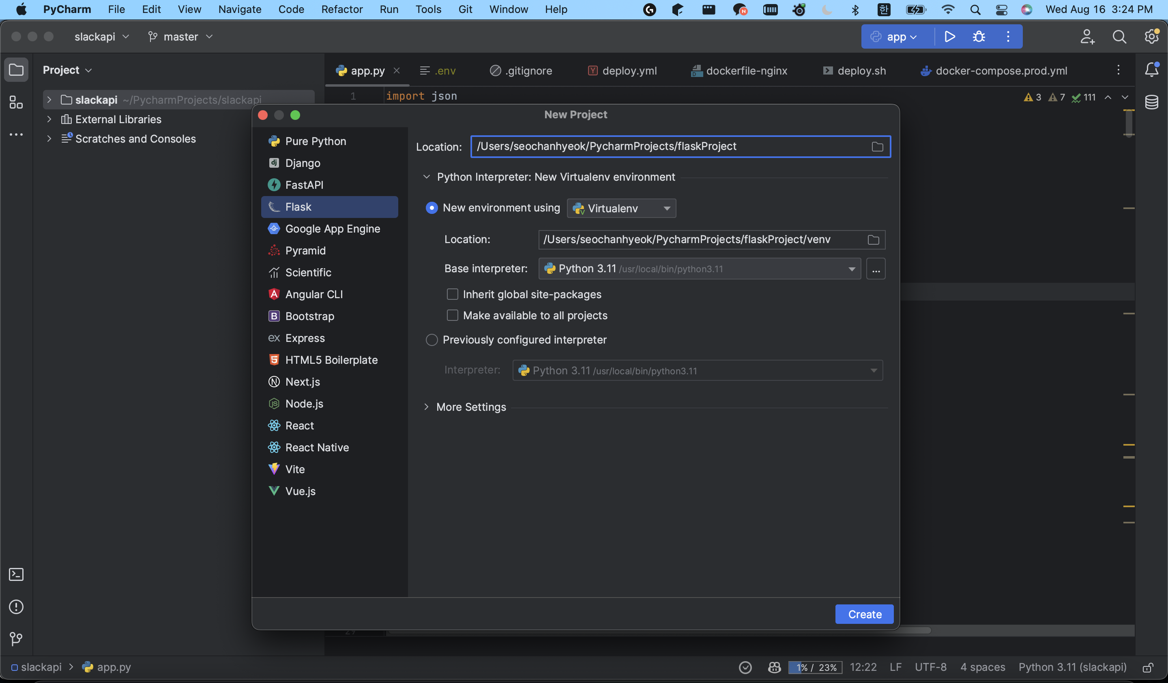Select Django project type in list
1168x683 pixels.
(303, 163)
